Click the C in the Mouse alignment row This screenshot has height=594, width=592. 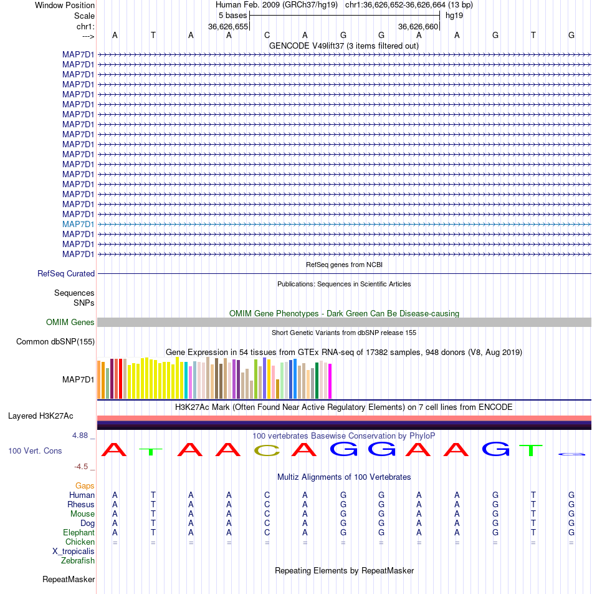point(267,514)
